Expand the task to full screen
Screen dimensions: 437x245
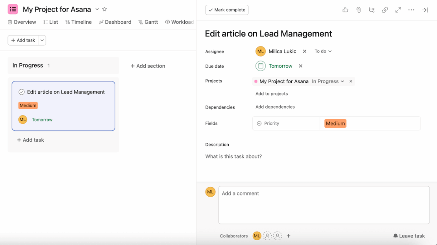click(398, 10)
